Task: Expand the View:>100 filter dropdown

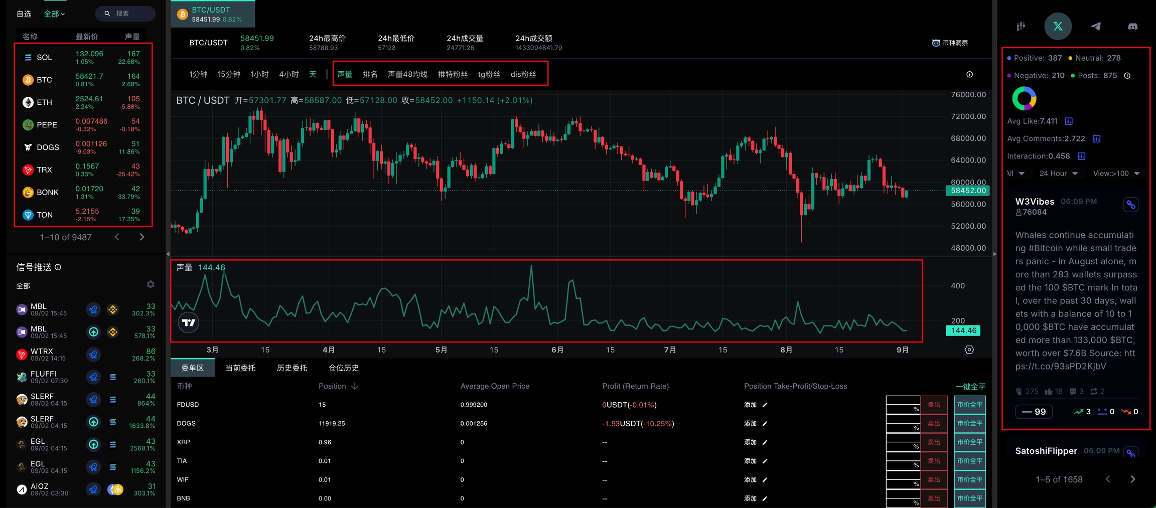Action: (1116, 174)
